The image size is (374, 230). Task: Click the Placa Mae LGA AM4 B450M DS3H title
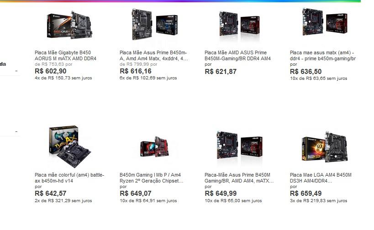(321, 178)
